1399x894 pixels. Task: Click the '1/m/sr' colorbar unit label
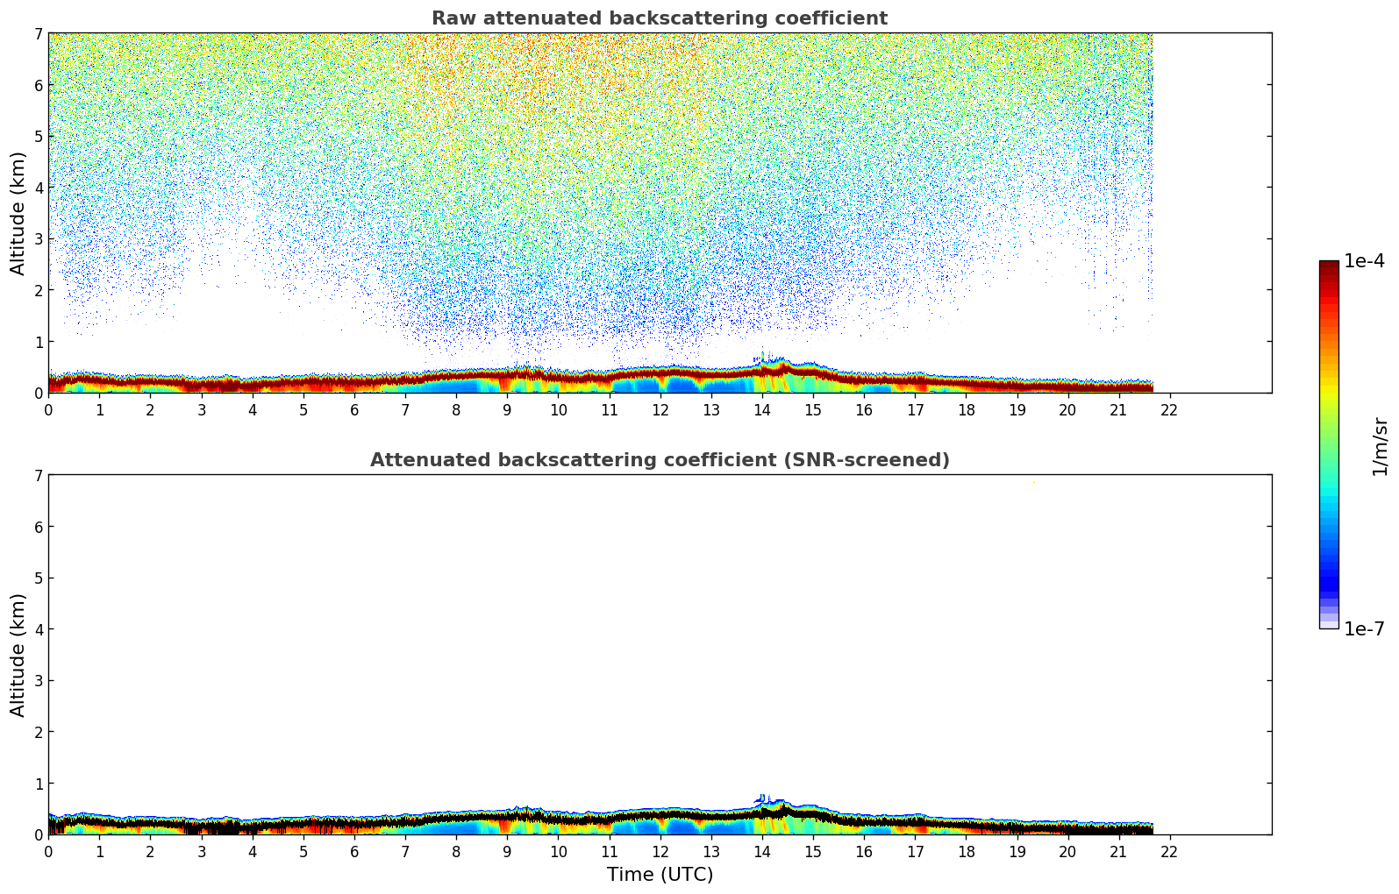(x=1380, y=446)
